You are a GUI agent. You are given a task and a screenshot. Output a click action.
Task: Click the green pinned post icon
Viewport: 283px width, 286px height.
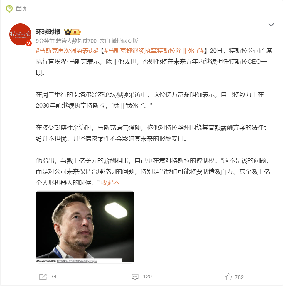9,9
